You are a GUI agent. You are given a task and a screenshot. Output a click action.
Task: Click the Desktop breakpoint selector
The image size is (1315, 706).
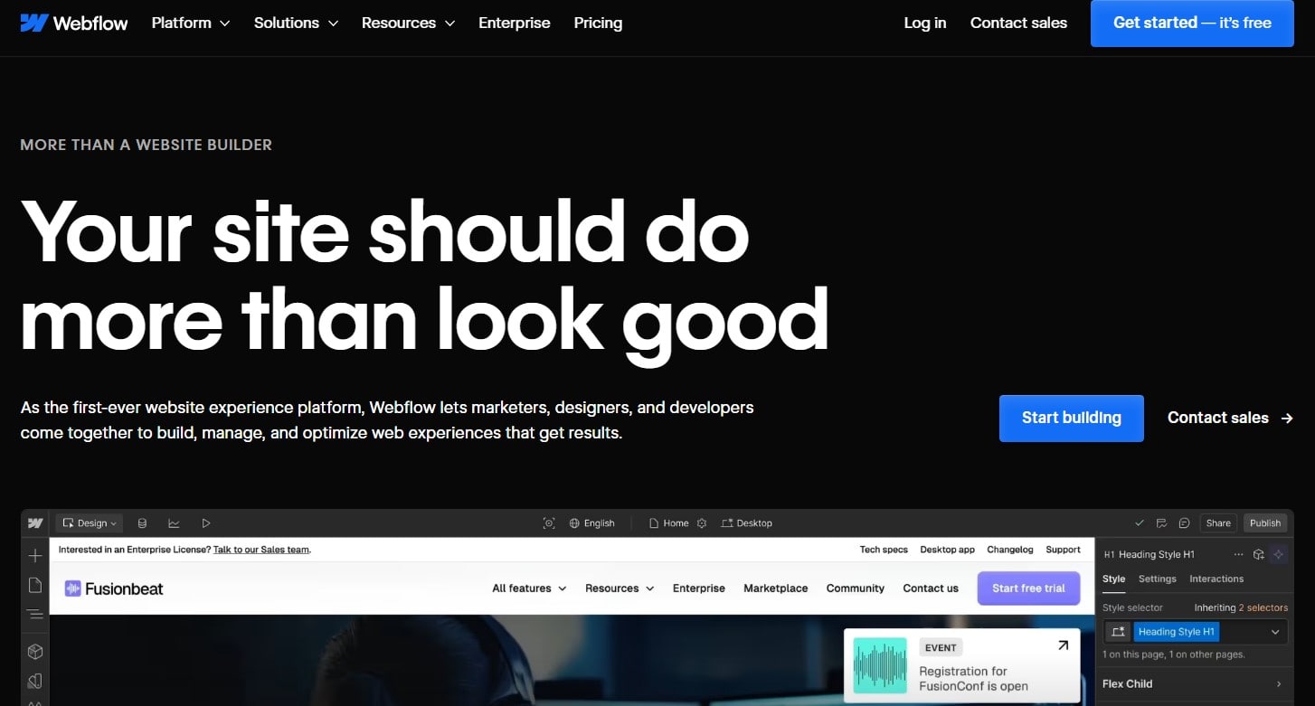point(747,522)
